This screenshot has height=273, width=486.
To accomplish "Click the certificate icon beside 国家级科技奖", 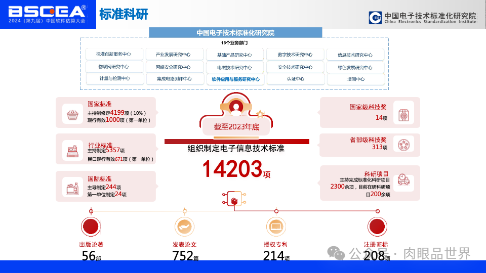I will 403,115.
